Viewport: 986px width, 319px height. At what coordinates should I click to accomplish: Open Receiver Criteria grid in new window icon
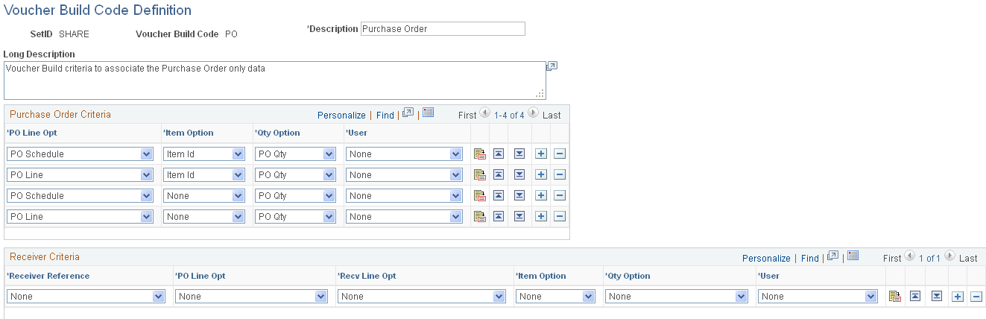[832, 256]
